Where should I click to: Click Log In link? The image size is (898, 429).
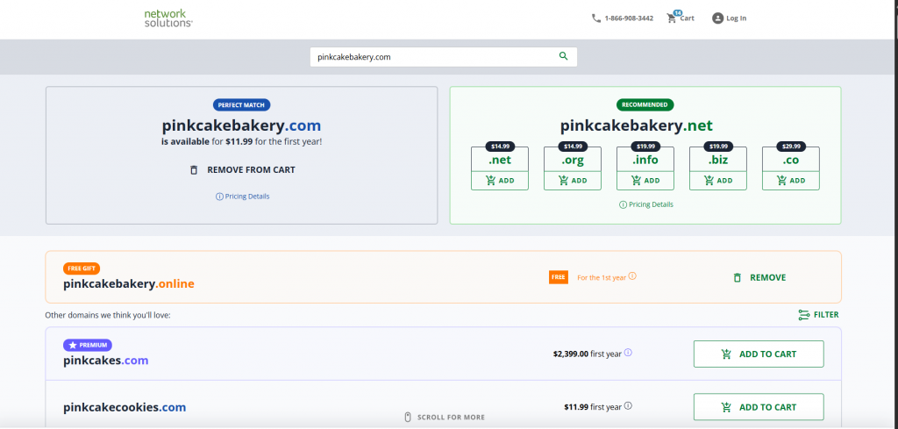point(736,18)
